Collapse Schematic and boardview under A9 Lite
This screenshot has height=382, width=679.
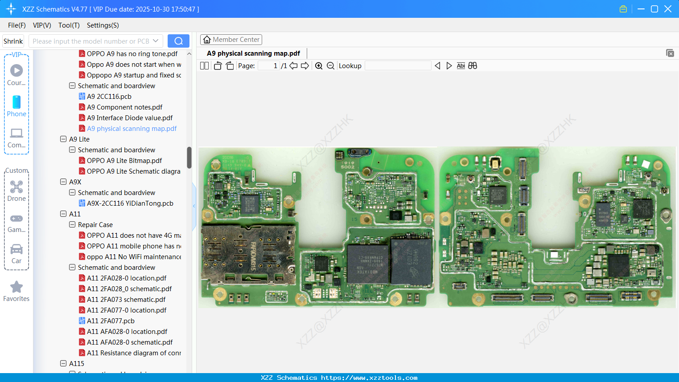(72, 150)
